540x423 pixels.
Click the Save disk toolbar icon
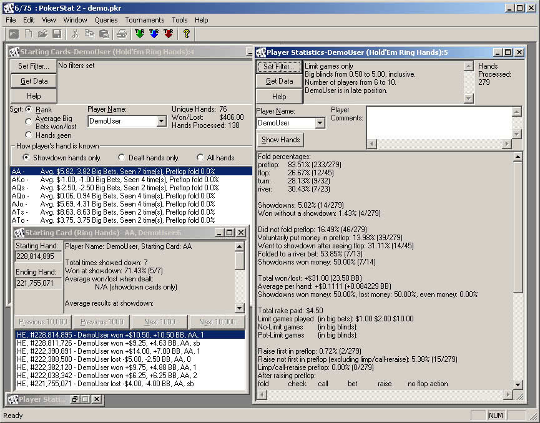(57, 34)
